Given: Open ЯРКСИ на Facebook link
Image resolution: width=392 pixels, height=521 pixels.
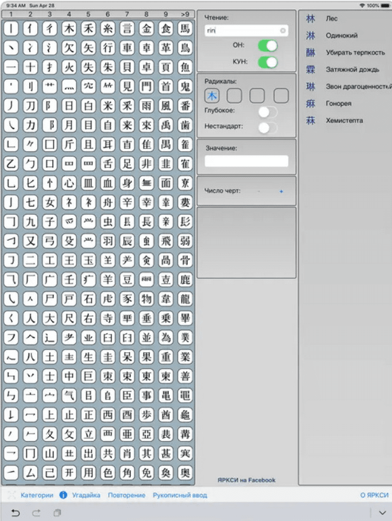Looking at the screenshot, I should coord(247,480).
